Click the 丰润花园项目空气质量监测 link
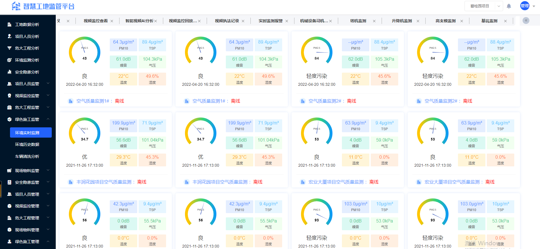Screen dimensions: 540x249 point(104,182)
